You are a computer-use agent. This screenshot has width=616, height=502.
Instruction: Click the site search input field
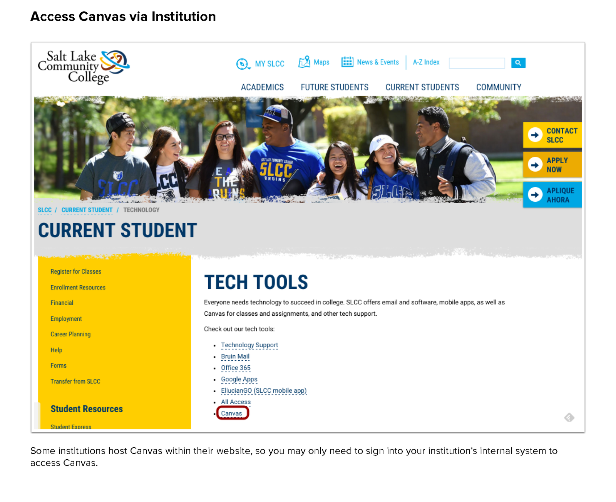[x=477, y=63]
